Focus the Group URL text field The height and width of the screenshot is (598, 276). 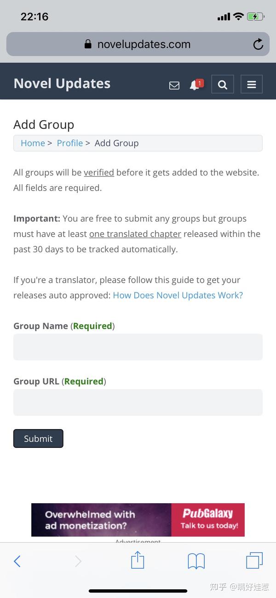(x=138, y=402)
